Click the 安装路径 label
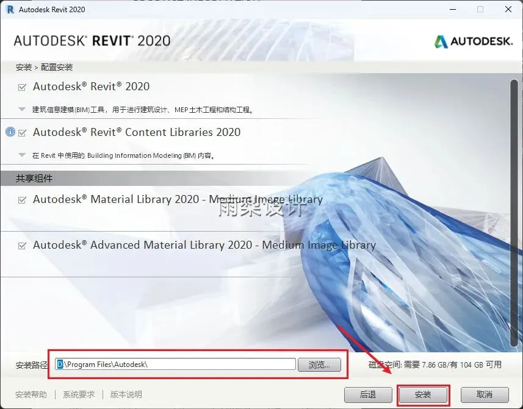This screenshot has height=409, width=523. (x=32, y=365)
